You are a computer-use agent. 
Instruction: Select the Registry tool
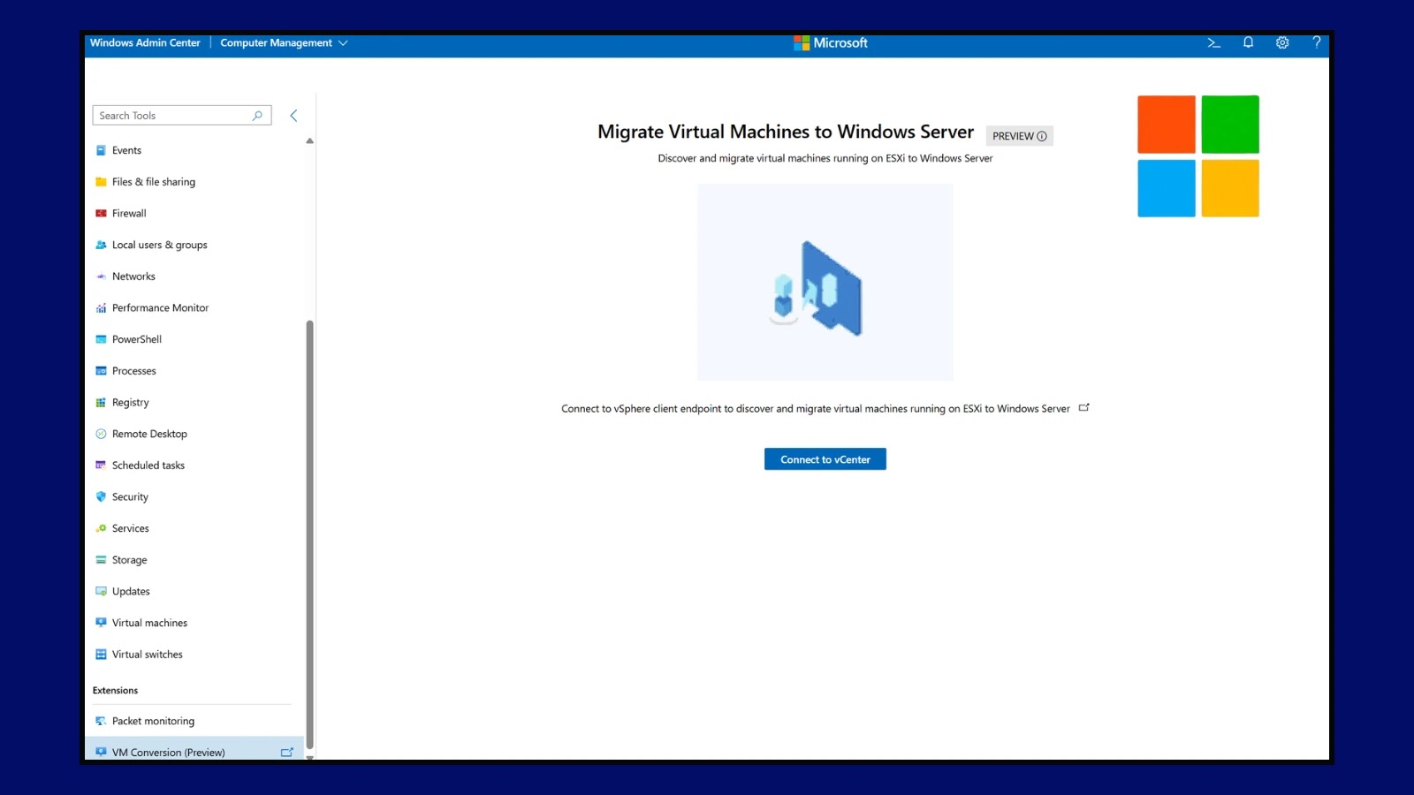click(131, 402)
